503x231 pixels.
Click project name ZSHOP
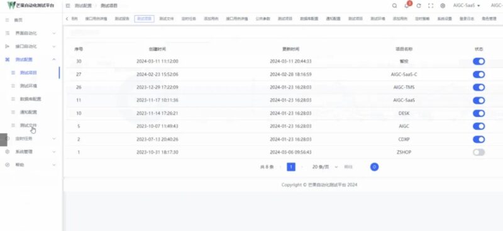pos(404,152)
